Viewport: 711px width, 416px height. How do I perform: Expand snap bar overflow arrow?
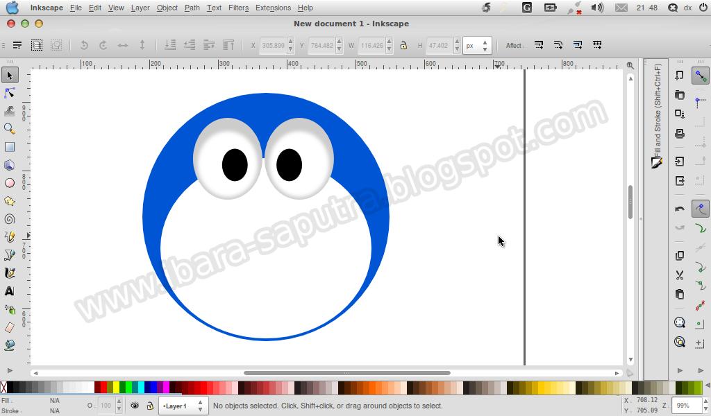[701, 370]
